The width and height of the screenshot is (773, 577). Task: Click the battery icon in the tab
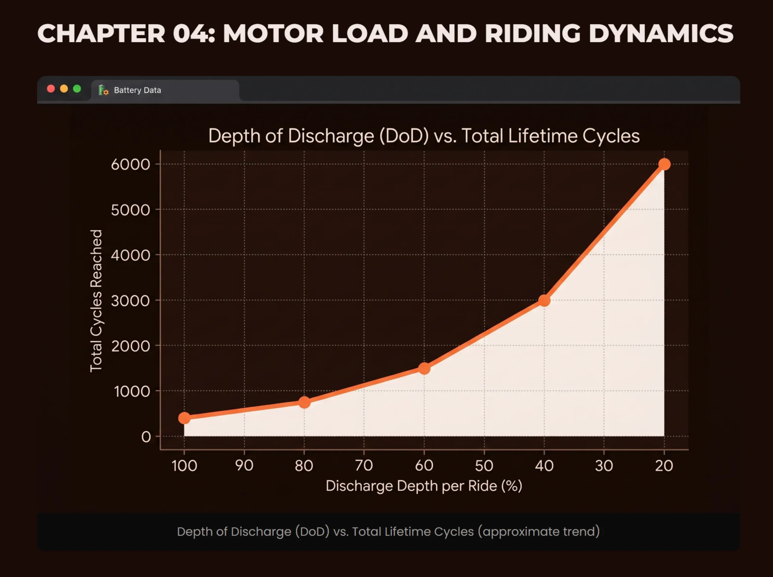coord(104,90)
